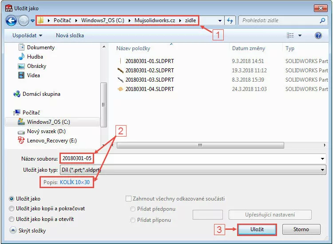The height and width of the screenshot is (244, 333).
Task: Collapse folders with Skrýt složky
Action: tap(28, 230)
